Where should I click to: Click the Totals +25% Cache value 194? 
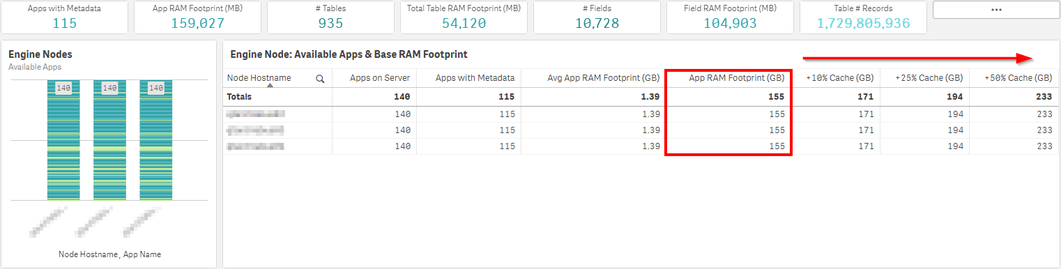tap(955, 97)
